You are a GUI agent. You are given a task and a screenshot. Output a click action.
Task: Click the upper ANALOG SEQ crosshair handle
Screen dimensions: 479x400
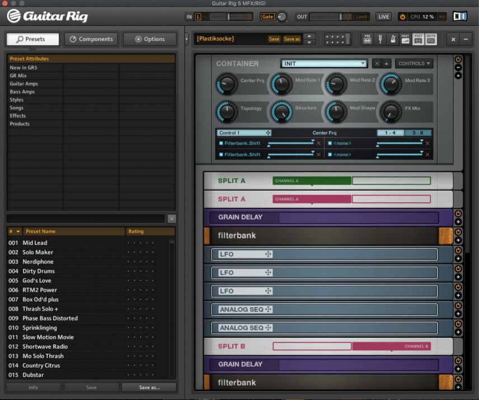point(268,309)
